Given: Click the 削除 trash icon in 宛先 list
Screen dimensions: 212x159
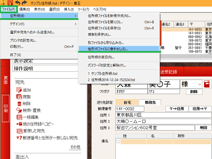Looking at the screenshot, I should 19,104.
